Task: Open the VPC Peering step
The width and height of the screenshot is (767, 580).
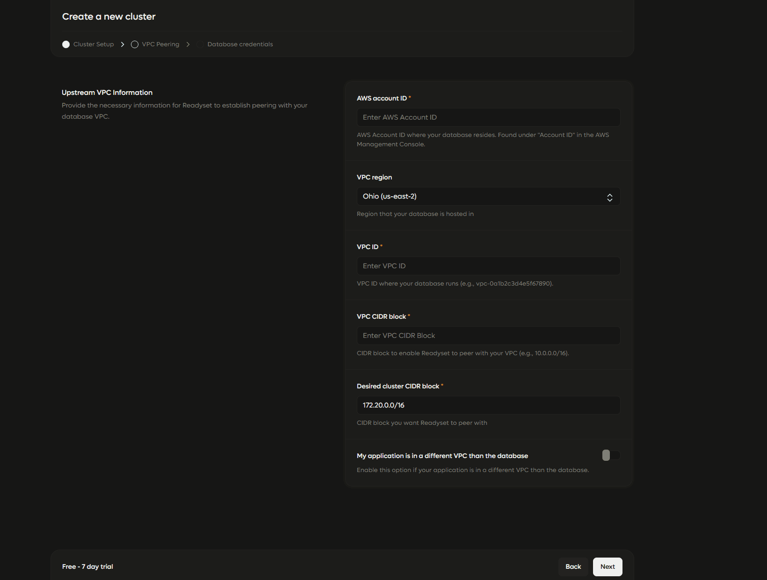Action: (x=160, y=44)
